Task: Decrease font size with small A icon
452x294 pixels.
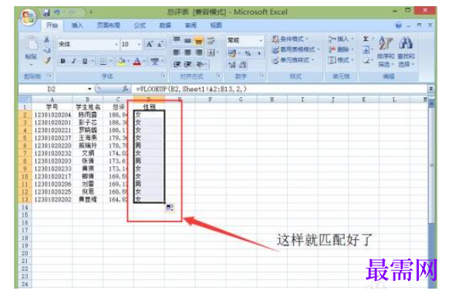Action: coord(160,44)
